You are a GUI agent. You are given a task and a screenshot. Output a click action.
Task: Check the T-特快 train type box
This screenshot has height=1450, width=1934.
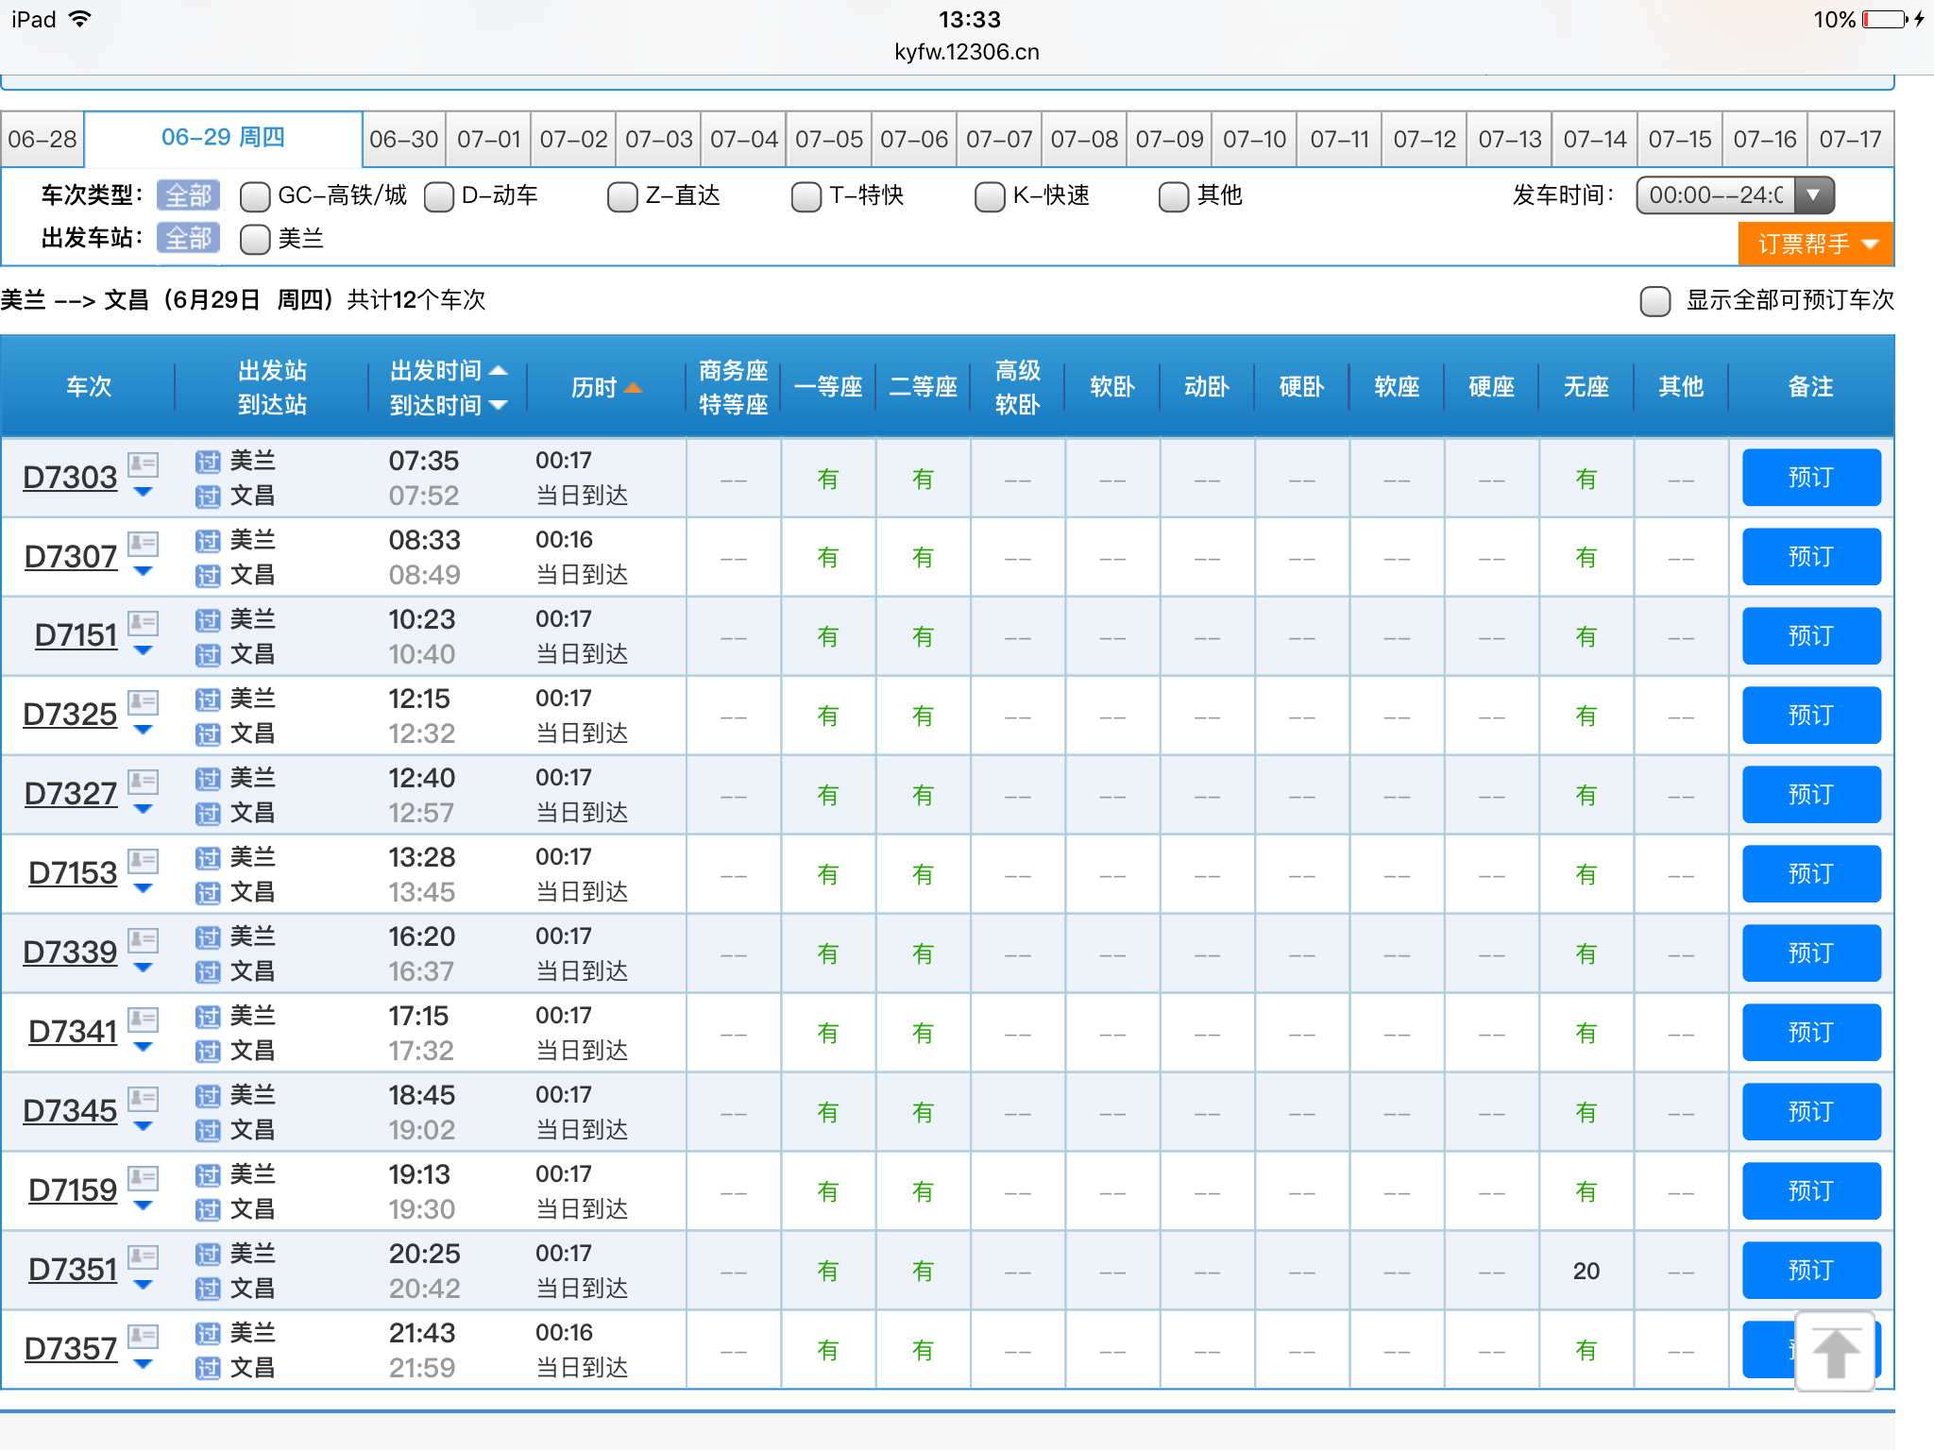[x=806, y=196]
